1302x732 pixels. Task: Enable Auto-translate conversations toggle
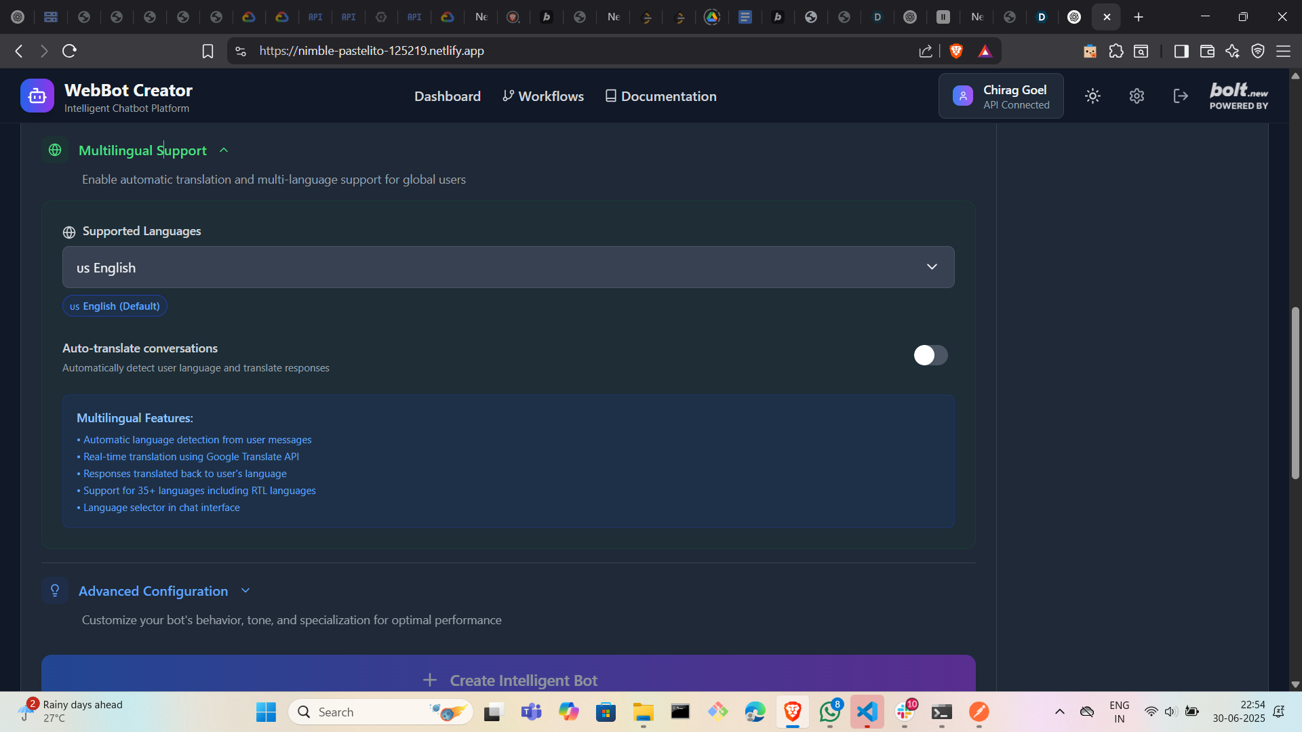(930, 355)
